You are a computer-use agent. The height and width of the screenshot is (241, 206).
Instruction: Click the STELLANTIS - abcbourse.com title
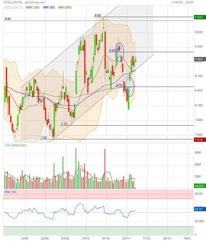point(24,2)
